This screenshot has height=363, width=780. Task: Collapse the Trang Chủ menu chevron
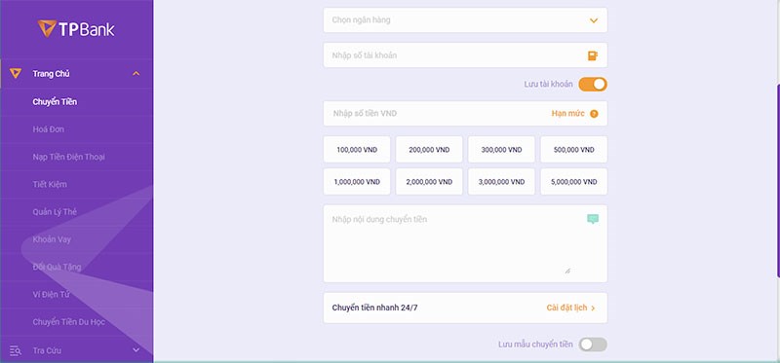tap(136, 74)
